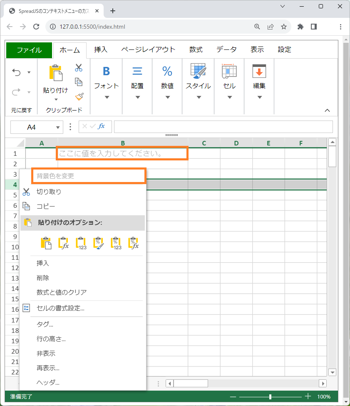Toggle the browser side panel icon
The image size is (350, 406).
click(x=314, y=27)
